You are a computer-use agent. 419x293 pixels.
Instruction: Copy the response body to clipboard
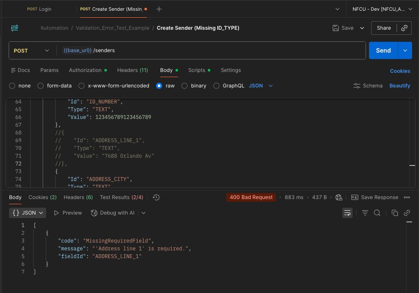pyautogui.click(x=394, y=213)
